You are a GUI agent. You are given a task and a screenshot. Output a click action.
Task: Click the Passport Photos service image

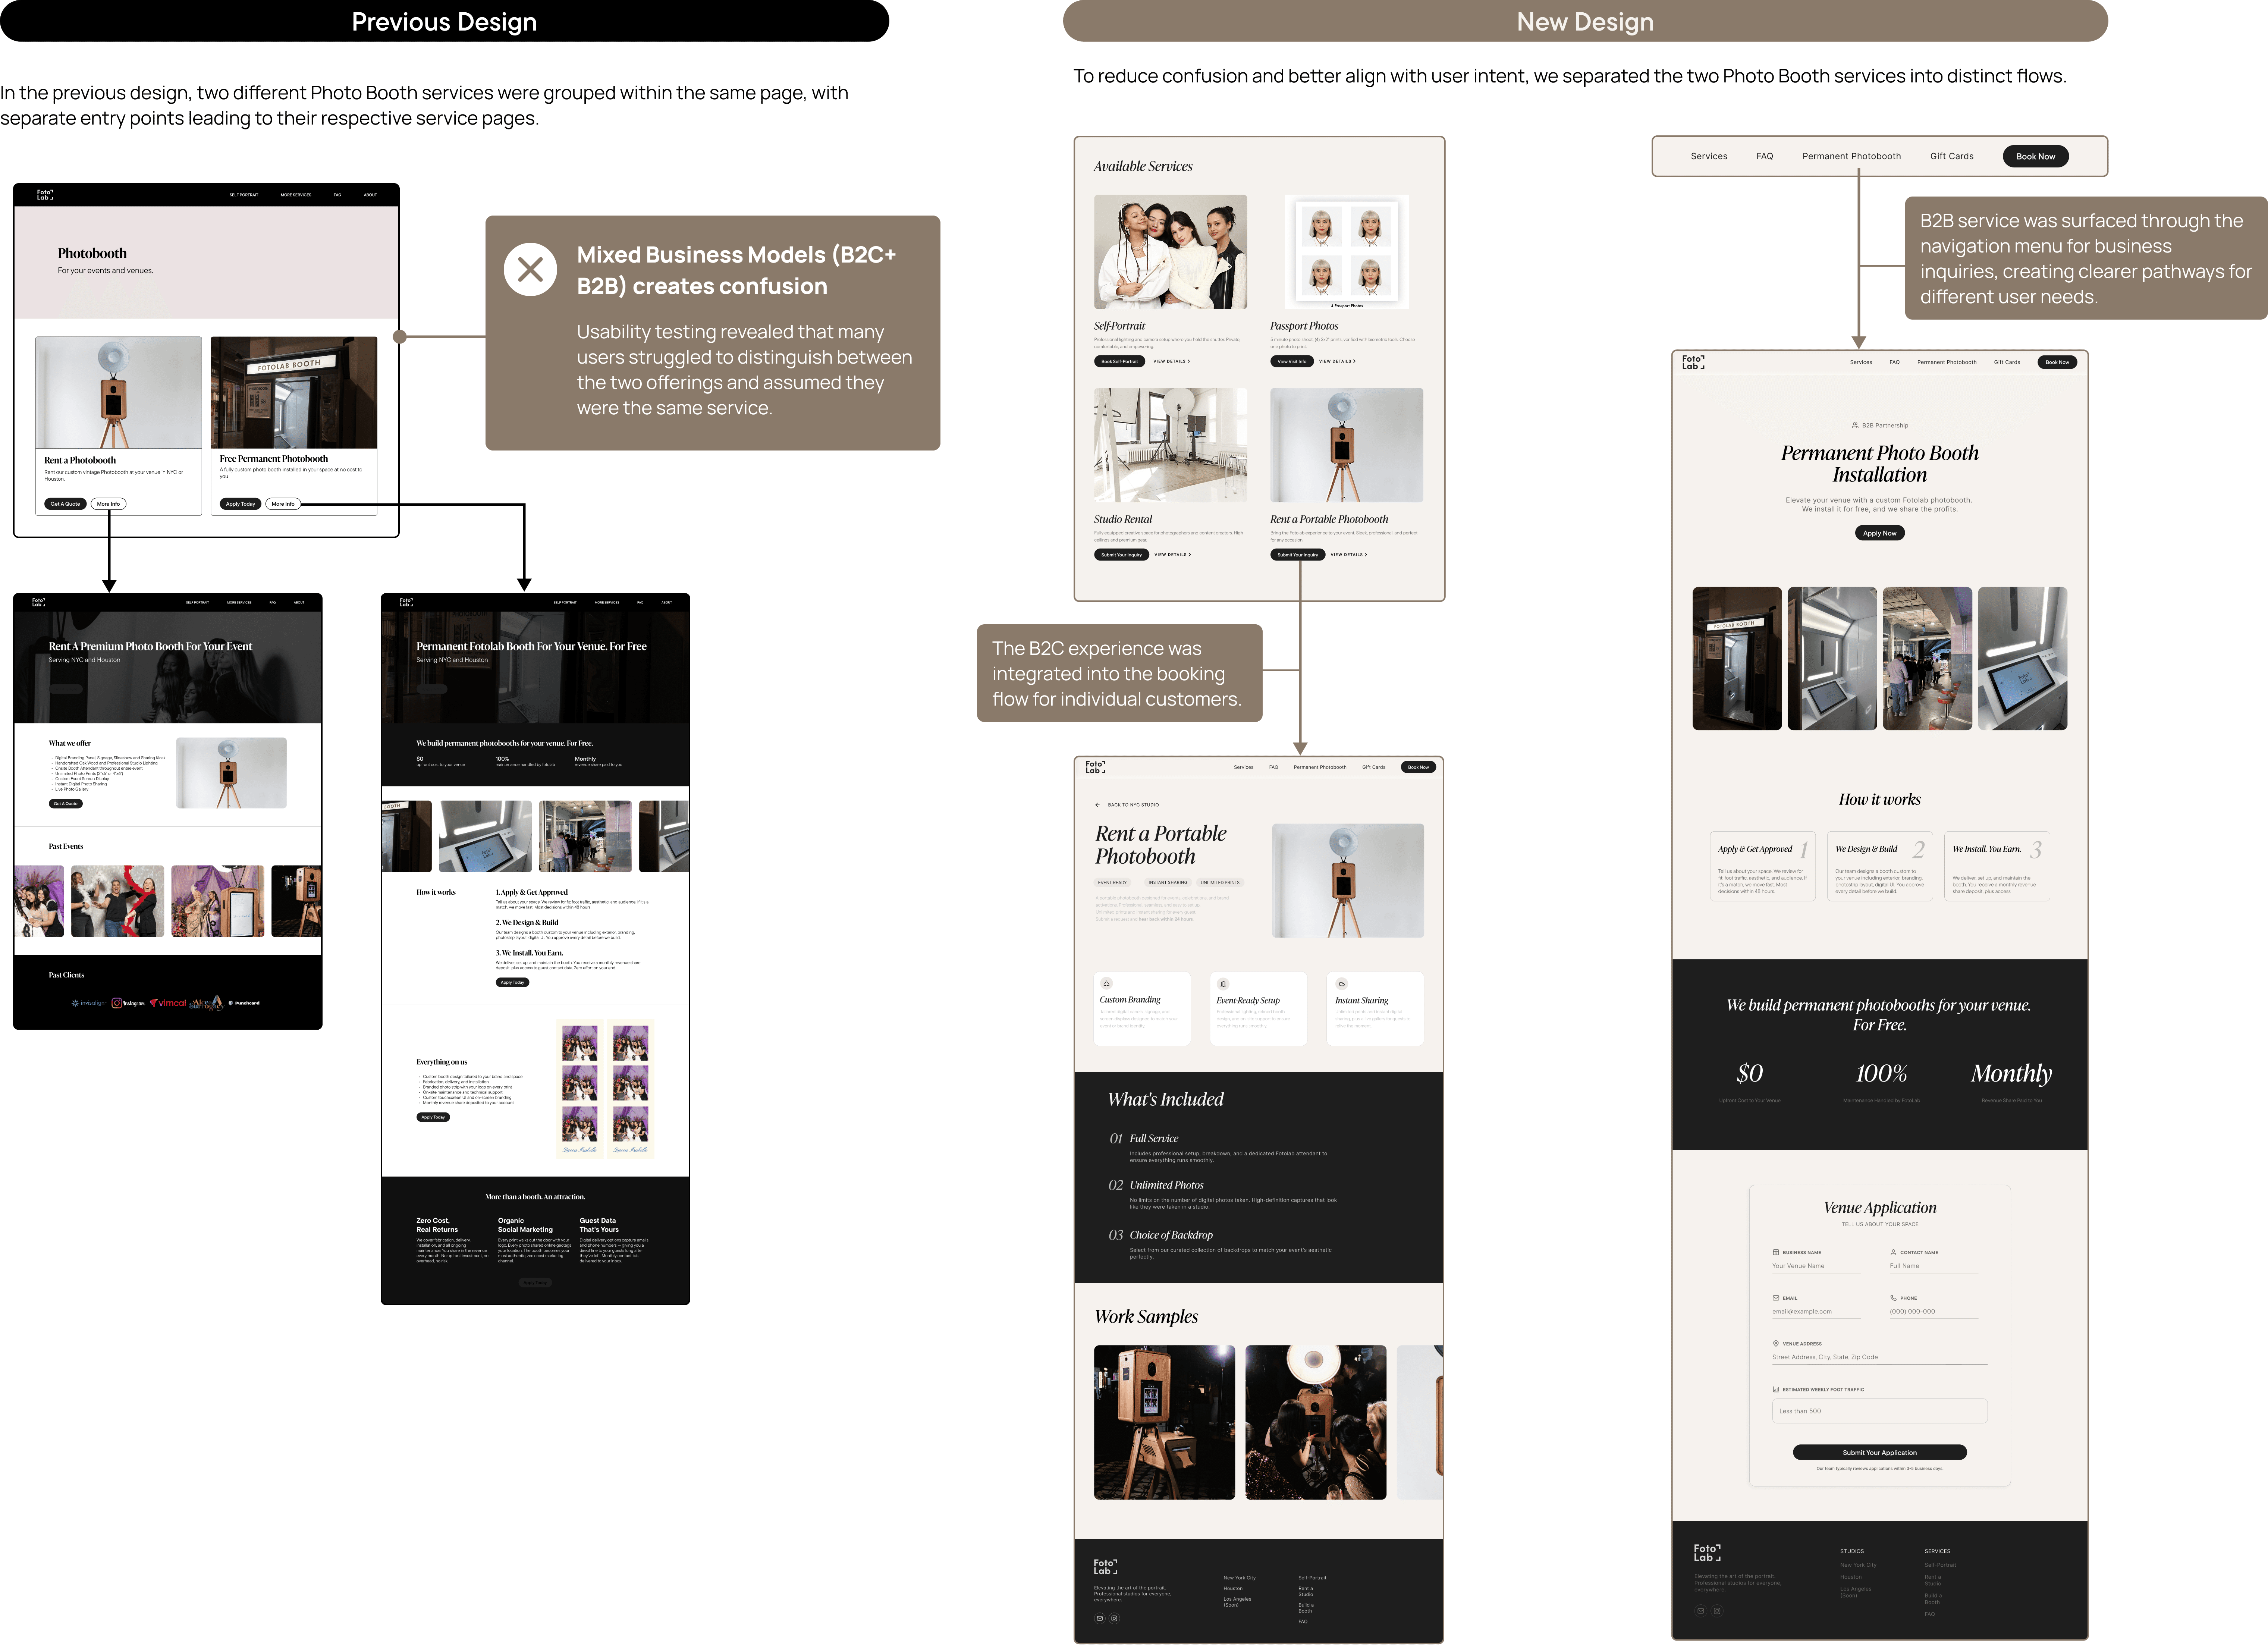[1346, 252]
